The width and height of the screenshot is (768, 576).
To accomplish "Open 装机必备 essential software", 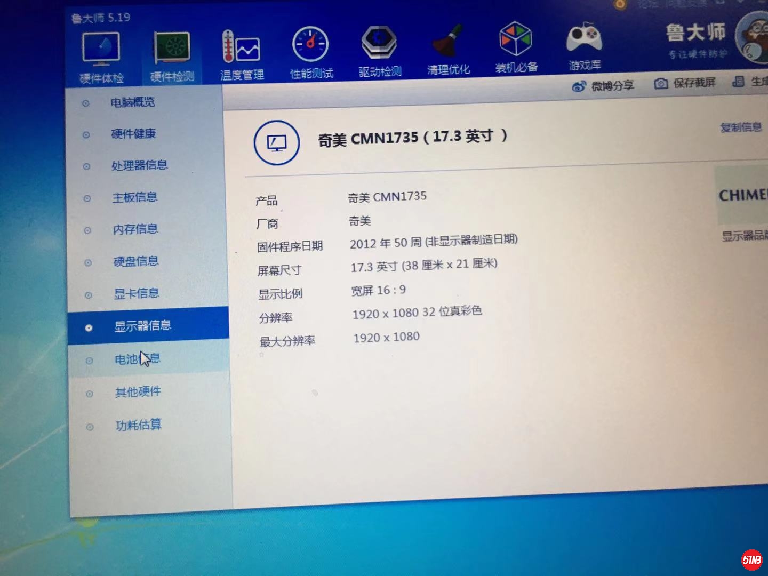I will pyautogui.click(x=516, y=47).
